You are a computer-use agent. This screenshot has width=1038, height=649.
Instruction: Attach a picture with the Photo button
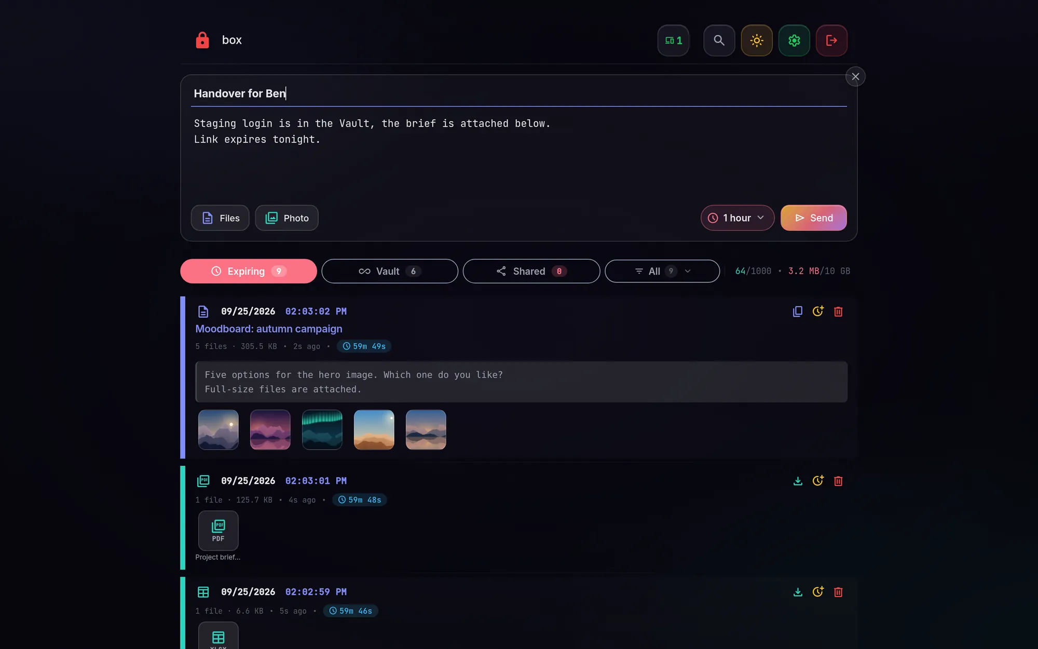[286, 218]
